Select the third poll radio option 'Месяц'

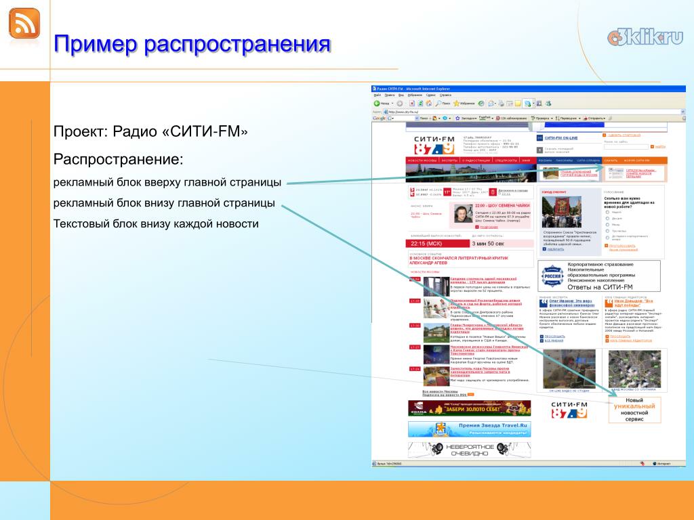click(x=607, y=225)
